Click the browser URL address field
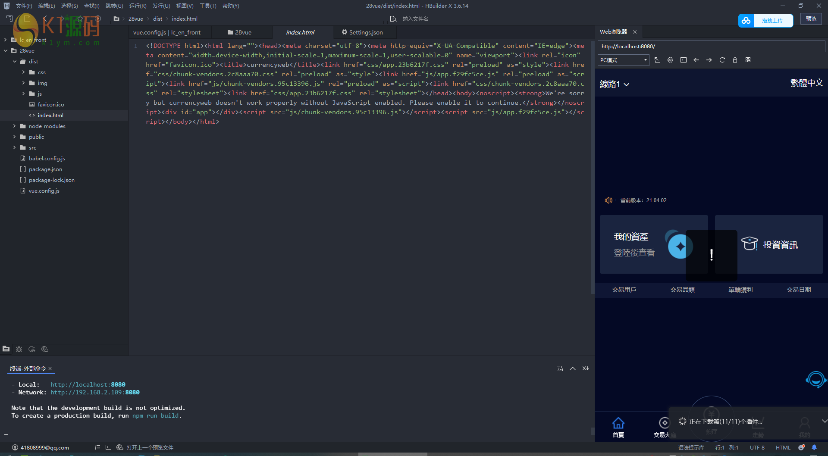The width and height of the screenshot is (828, 456). point(711,47)
